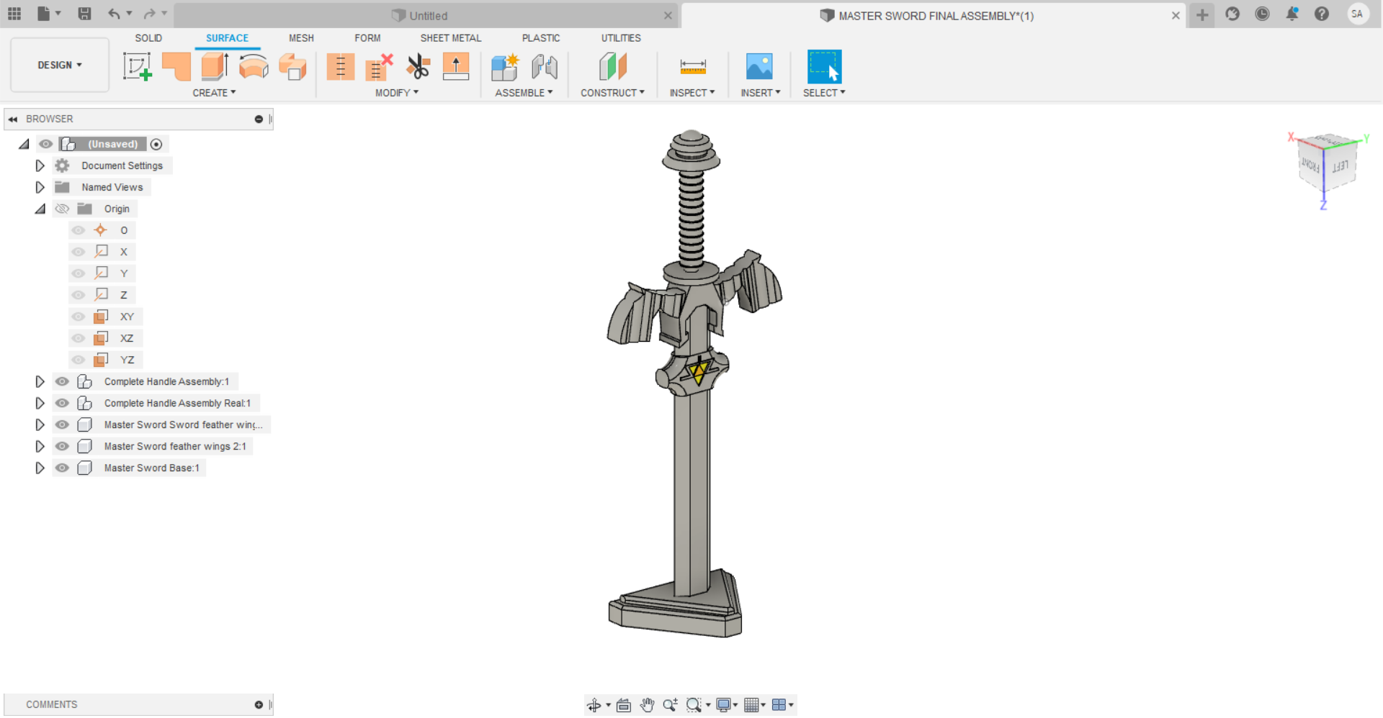Click the Measure tool icon

693,67
